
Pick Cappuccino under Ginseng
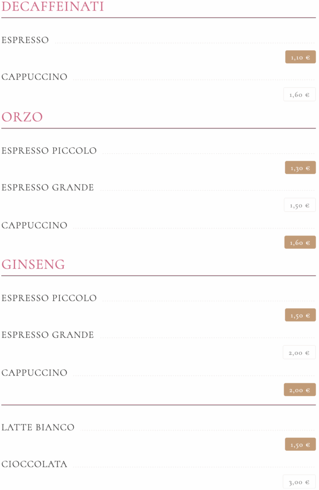click(x=34, y=373)
